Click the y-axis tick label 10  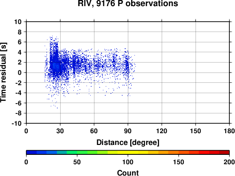click(x=18, y=22)
